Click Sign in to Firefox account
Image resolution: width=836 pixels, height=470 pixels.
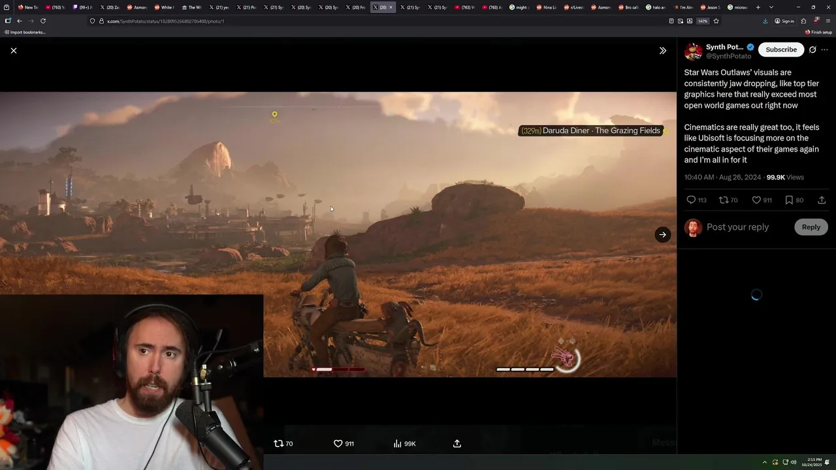[784, 21]
